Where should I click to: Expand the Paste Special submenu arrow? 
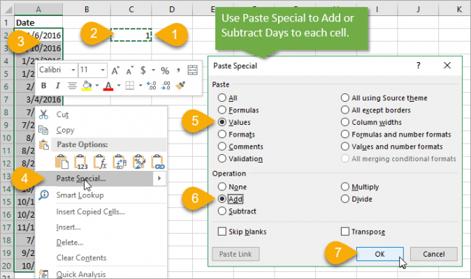click(x=161, y=179)
